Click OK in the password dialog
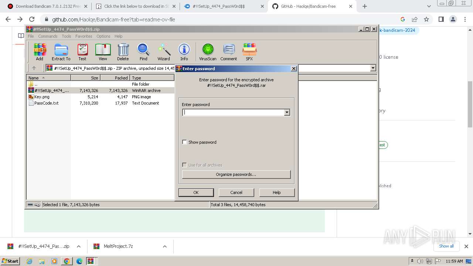The image size is (473, 266). (x=196, y=192)
